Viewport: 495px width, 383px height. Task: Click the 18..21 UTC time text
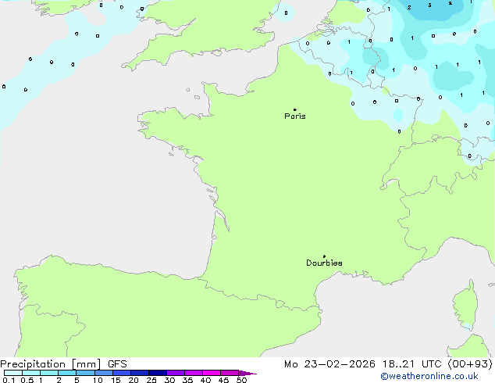tap(411, 364)
